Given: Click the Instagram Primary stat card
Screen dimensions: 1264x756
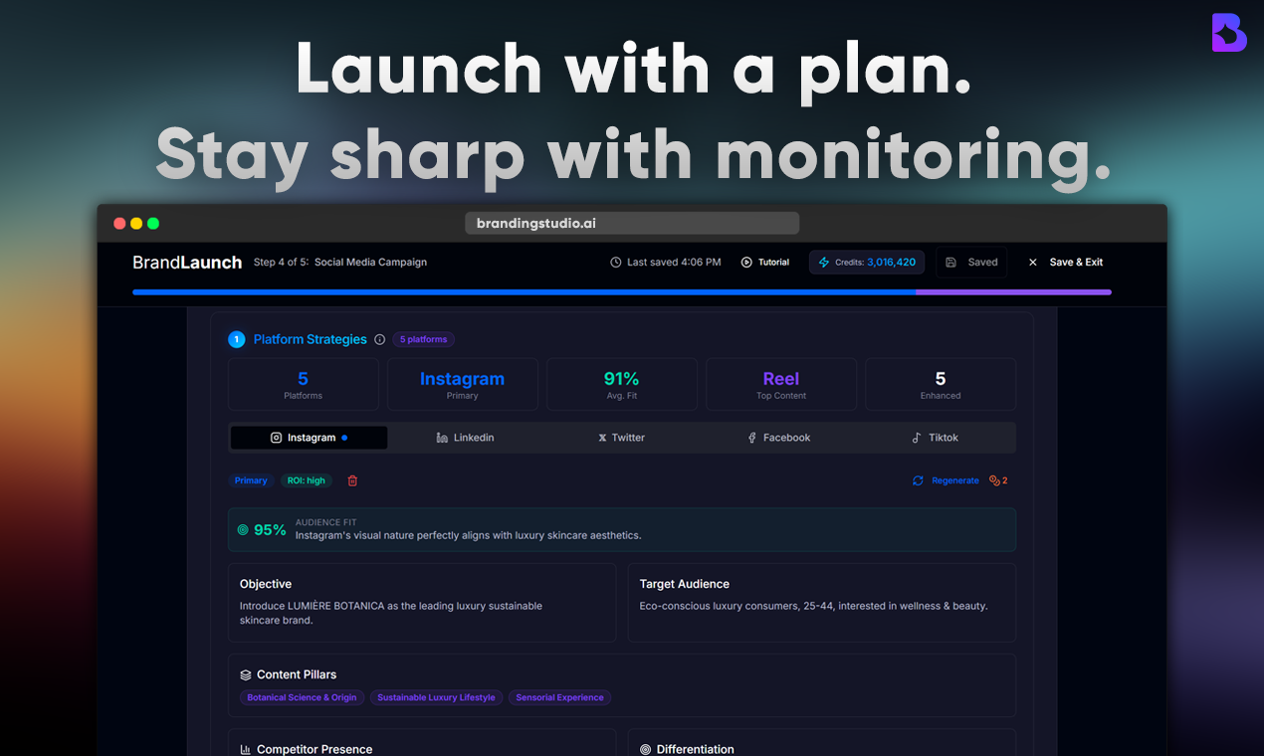Looking at the screenshot, I should coord(463,385).
